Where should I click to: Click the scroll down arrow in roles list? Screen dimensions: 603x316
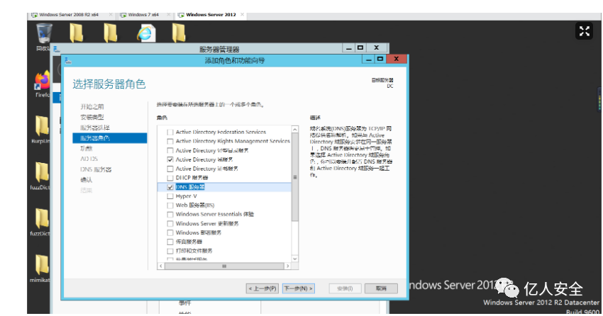click(295, 259)
